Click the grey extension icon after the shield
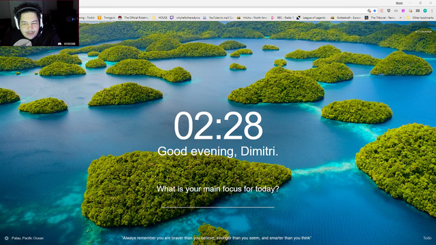Image resolution: width=436 pixels, height=245 pixels. [x=396, y=11]
